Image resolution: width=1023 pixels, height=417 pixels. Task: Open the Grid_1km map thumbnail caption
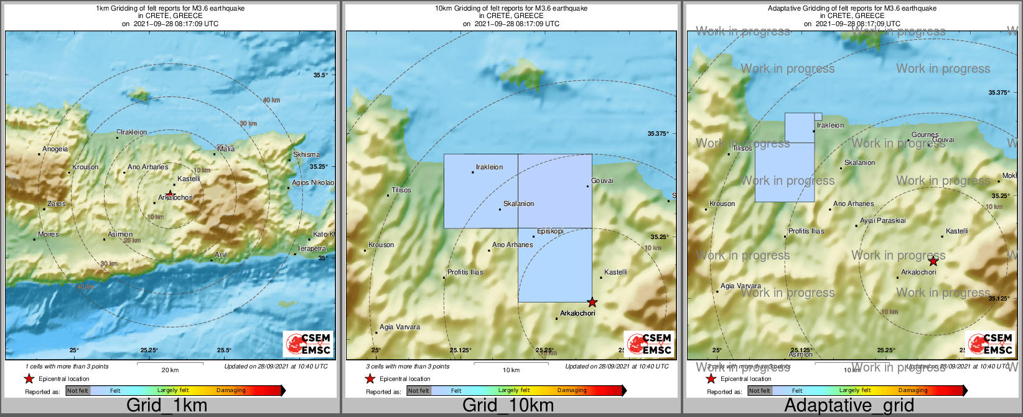(167, 405)
